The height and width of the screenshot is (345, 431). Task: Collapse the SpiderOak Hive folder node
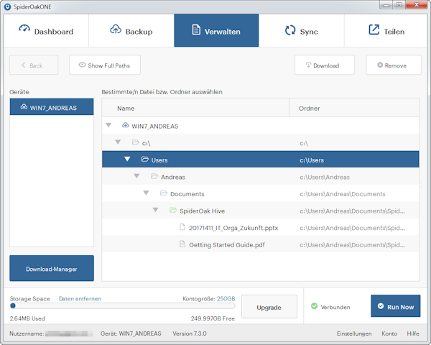155,210
